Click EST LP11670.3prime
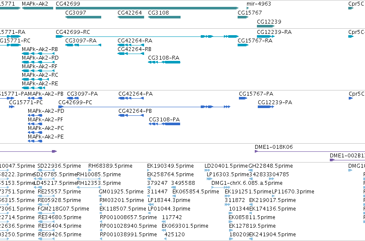 click(274, 196)
